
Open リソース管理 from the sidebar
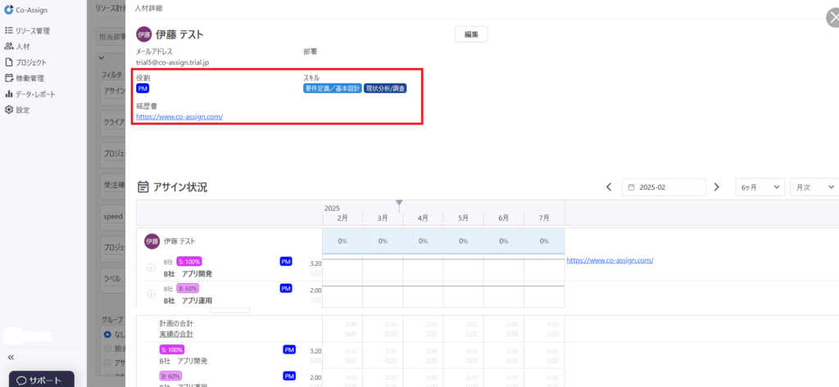27,31
